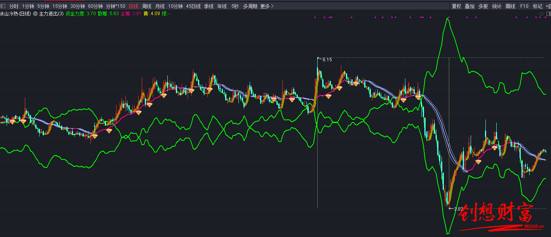551x237 pixels.
Task: Click the 冰山冷热(日线) stock title
Action: pos(16,14)
